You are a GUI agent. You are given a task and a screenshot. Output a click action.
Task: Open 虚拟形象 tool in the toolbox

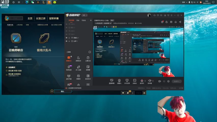[x=69, y=77]
